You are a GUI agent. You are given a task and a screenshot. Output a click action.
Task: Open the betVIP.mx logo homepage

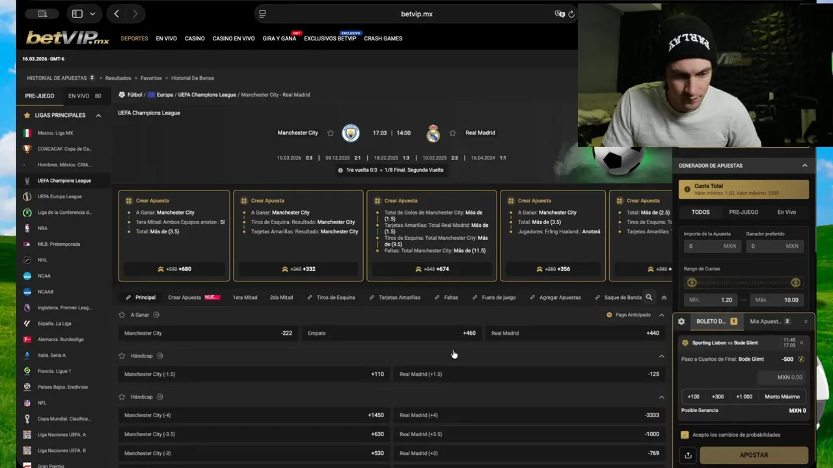(x=68, y=38)
